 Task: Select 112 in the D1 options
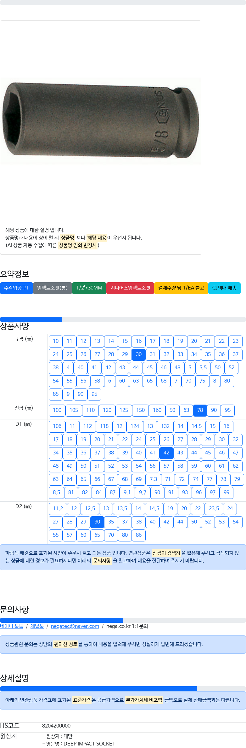coord(88,426)
